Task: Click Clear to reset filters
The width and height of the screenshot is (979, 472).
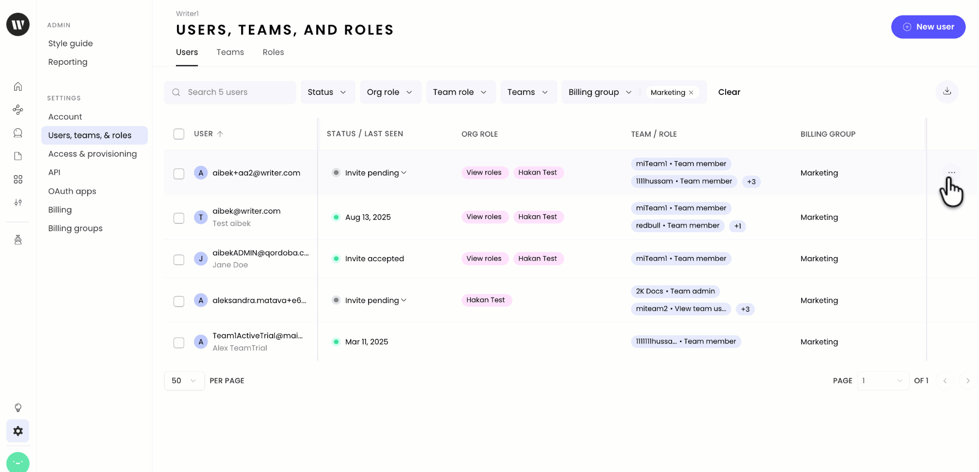Action: tap(729, 92)
